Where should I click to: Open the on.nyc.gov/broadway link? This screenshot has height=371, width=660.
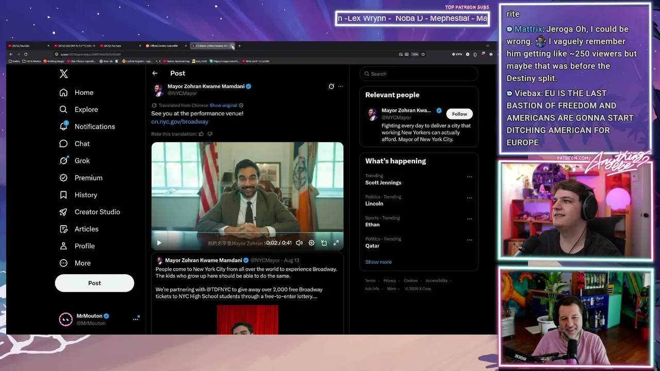click(179, 122)
